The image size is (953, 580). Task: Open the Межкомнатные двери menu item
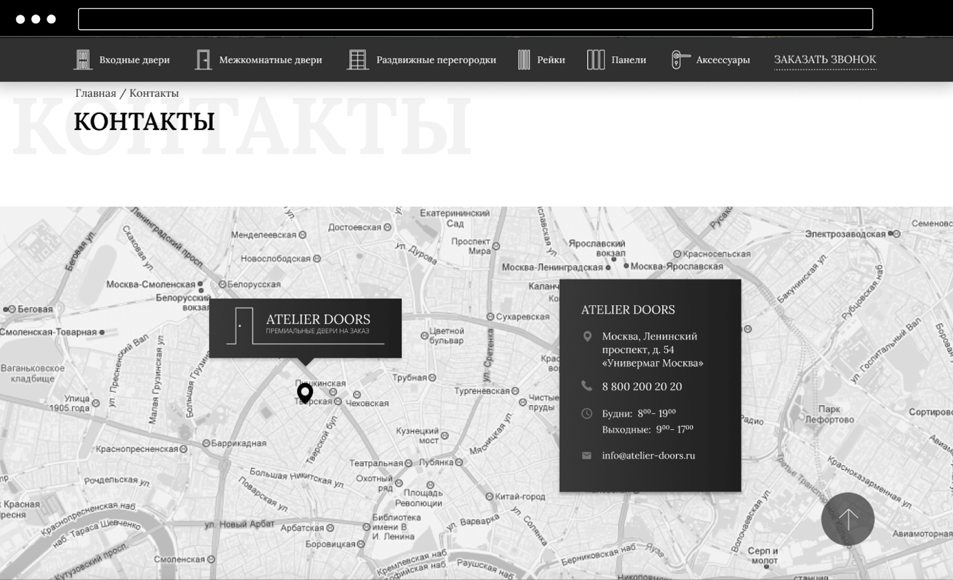click(270, 59)
